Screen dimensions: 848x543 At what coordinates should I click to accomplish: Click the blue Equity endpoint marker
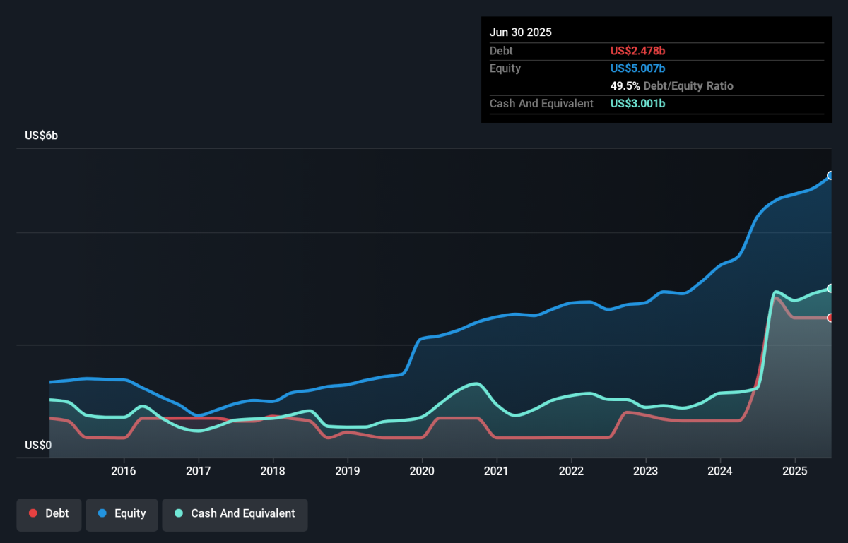coord(831,175)
